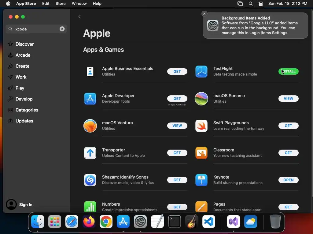Screen dimensions: 313x234
Task: Open the Swift Playgrounds app icon
Action: pyautogui.click(x=201, y=126)
